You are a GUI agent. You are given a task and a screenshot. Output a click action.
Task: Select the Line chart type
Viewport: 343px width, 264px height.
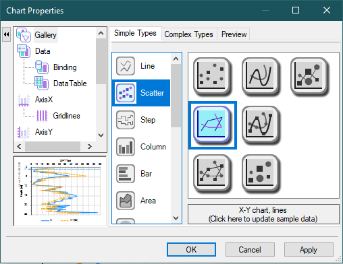141,66
